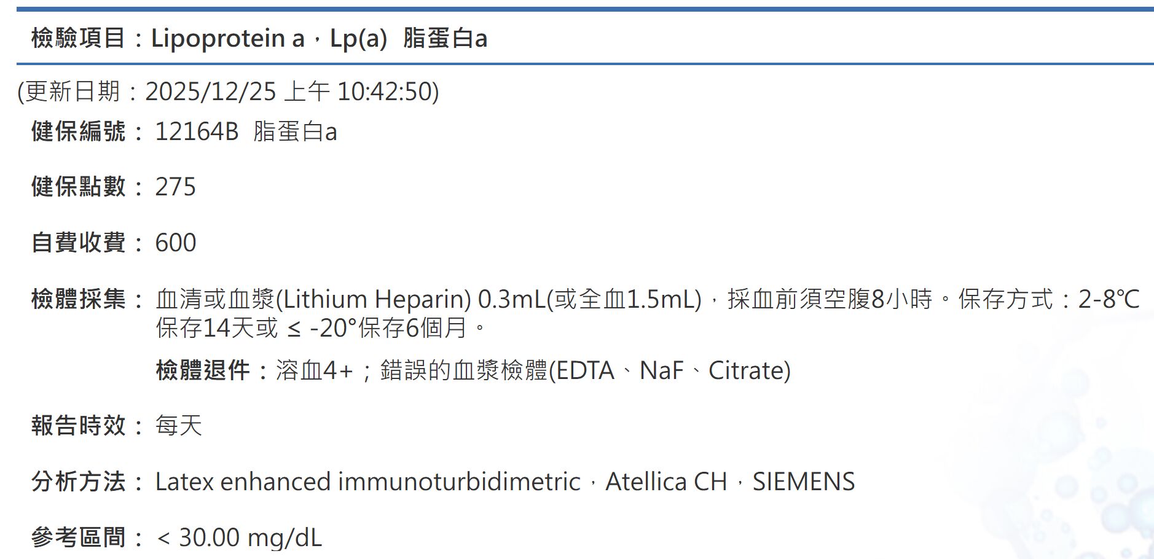Click the Lipoprotein a test title heading
The width and height of the screenshot is (1154, 559).
point(259,38)
